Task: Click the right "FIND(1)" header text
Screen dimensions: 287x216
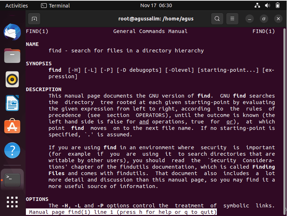Action: (x=264, y=32)
